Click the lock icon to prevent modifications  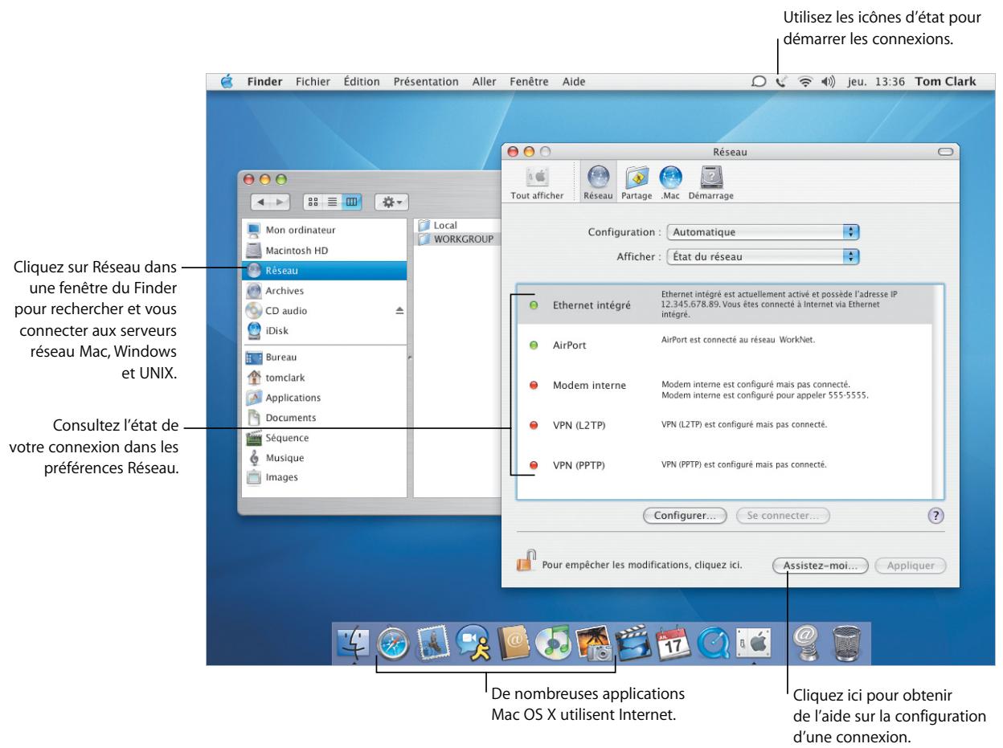[526, 560]
